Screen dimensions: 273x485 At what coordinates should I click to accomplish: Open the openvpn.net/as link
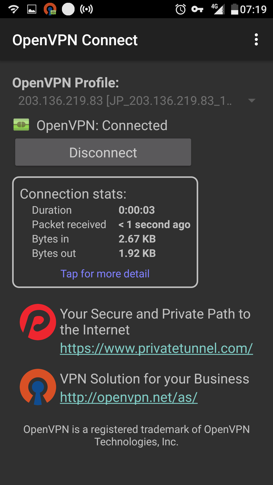(x=129, y=397)
